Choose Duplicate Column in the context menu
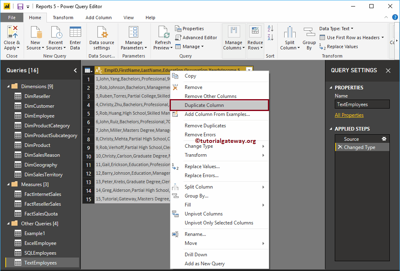The height and width of the screenshot is (271, 400). [x=204, y=105]
